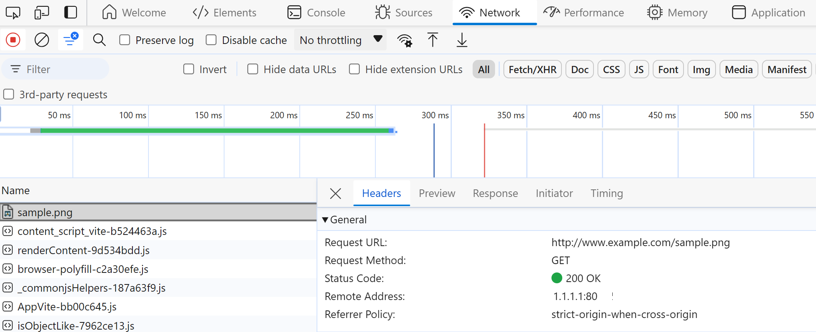
Task: Select the All filter type
Action: click(x=484, y=70)
